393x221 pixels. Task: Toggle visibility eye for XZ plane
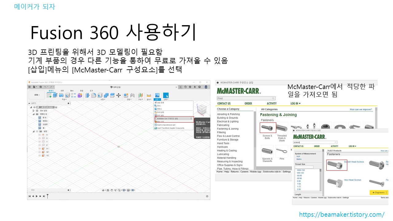(x=40, y=152)
